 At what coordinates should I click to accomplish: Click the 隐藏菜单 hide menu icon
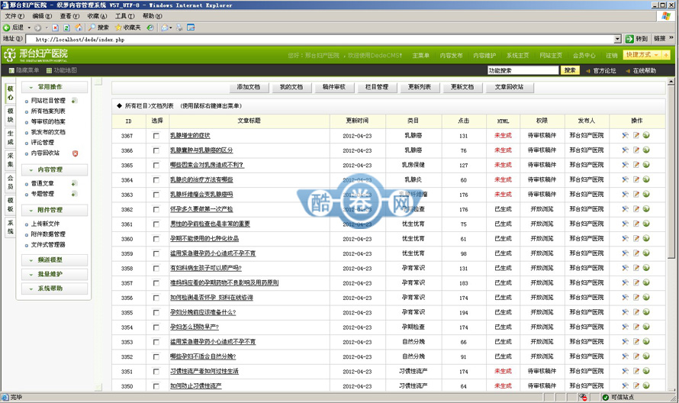[11, 70]
